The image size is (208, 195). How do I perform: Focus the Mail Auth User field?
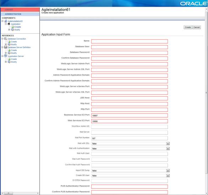pos(129,154)
